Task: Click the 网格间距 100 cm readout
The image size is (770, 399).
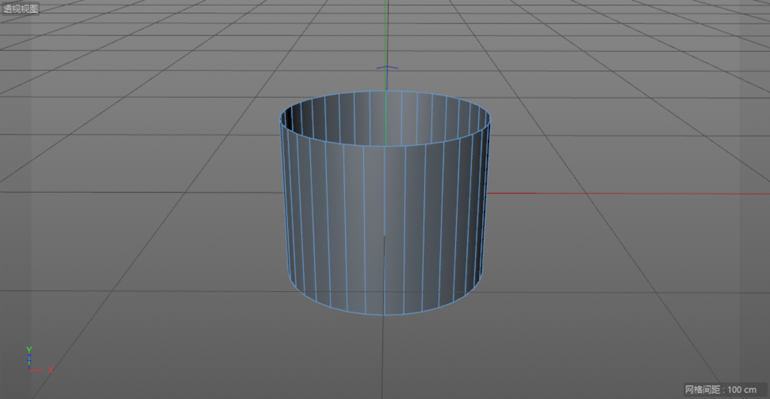Action: [x=721, y=389]
